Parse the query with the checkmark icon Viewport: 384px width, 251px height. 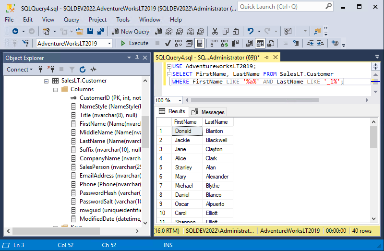(x=168, y=43)
